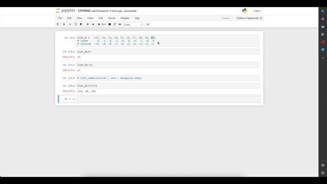
Task: Click the kernel idle indicator circle
Action: (261, 18)
